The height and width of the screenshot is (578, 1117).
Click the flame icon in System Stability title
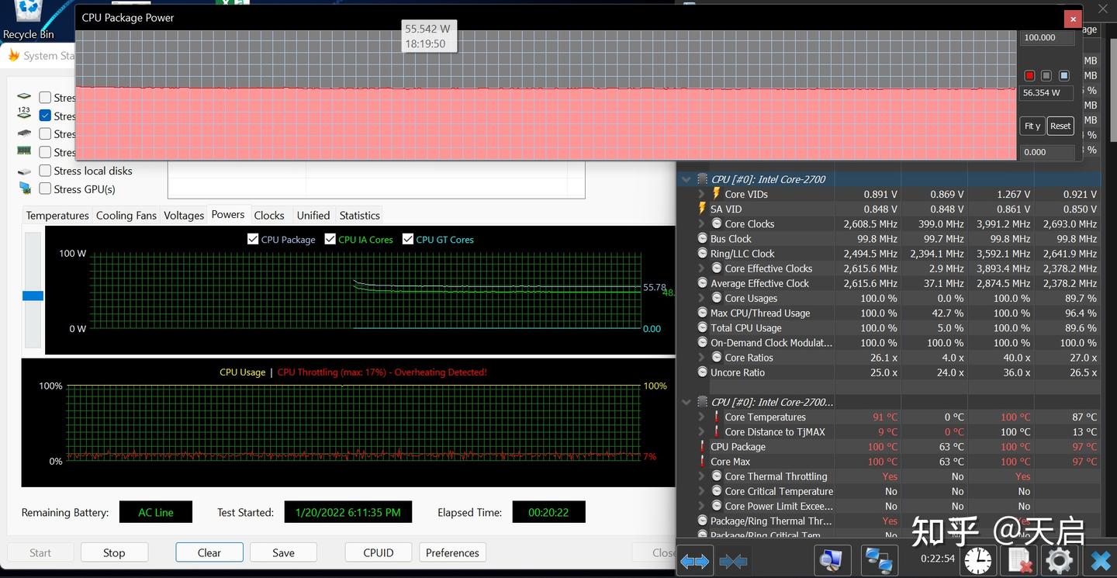(13, 55)
